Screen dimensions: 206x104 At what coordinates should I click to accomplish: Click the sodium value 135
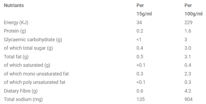click(x=140, y=99)
